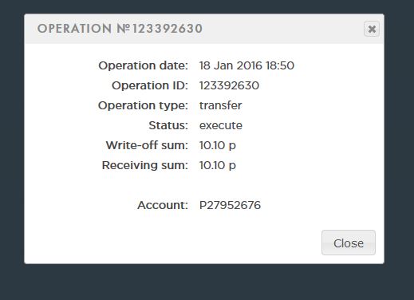Click the Operation date label

click(x=143, y=65)
